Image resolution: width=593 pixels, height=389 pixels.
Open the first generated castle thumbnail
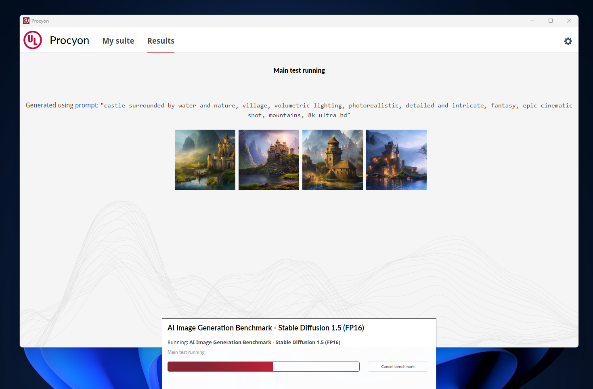click(205, 160)
